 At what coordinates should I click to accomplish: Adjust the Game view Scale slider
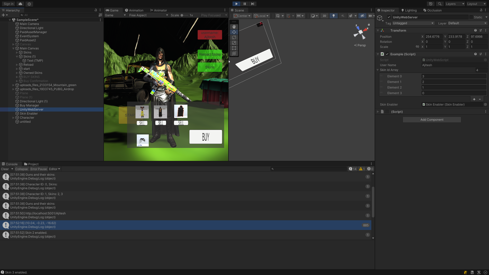182,15
